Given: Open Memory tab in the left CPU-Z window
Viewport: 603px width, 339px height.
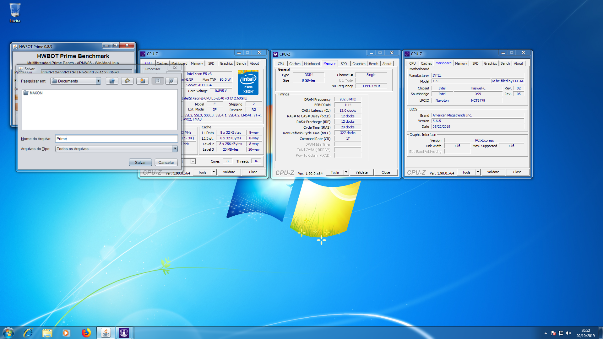Looking at the screenshot, I should point(197,63).
